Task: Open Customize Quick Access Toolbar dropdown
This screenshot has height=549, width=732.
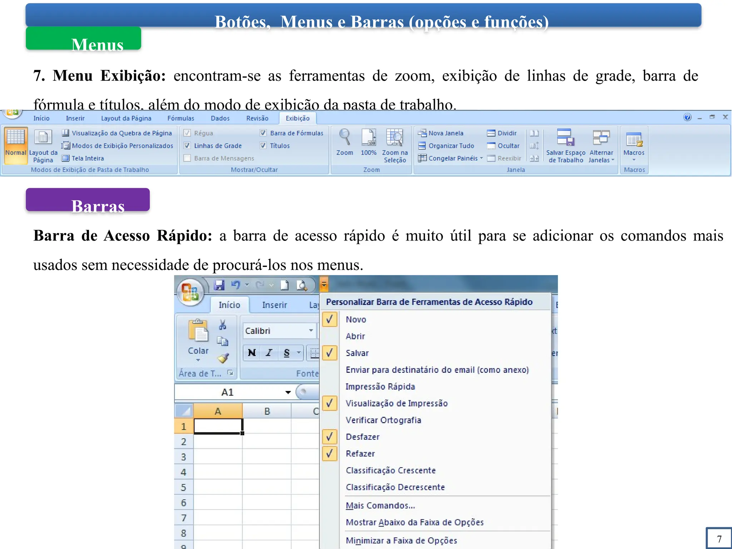Action: (324, 285)
